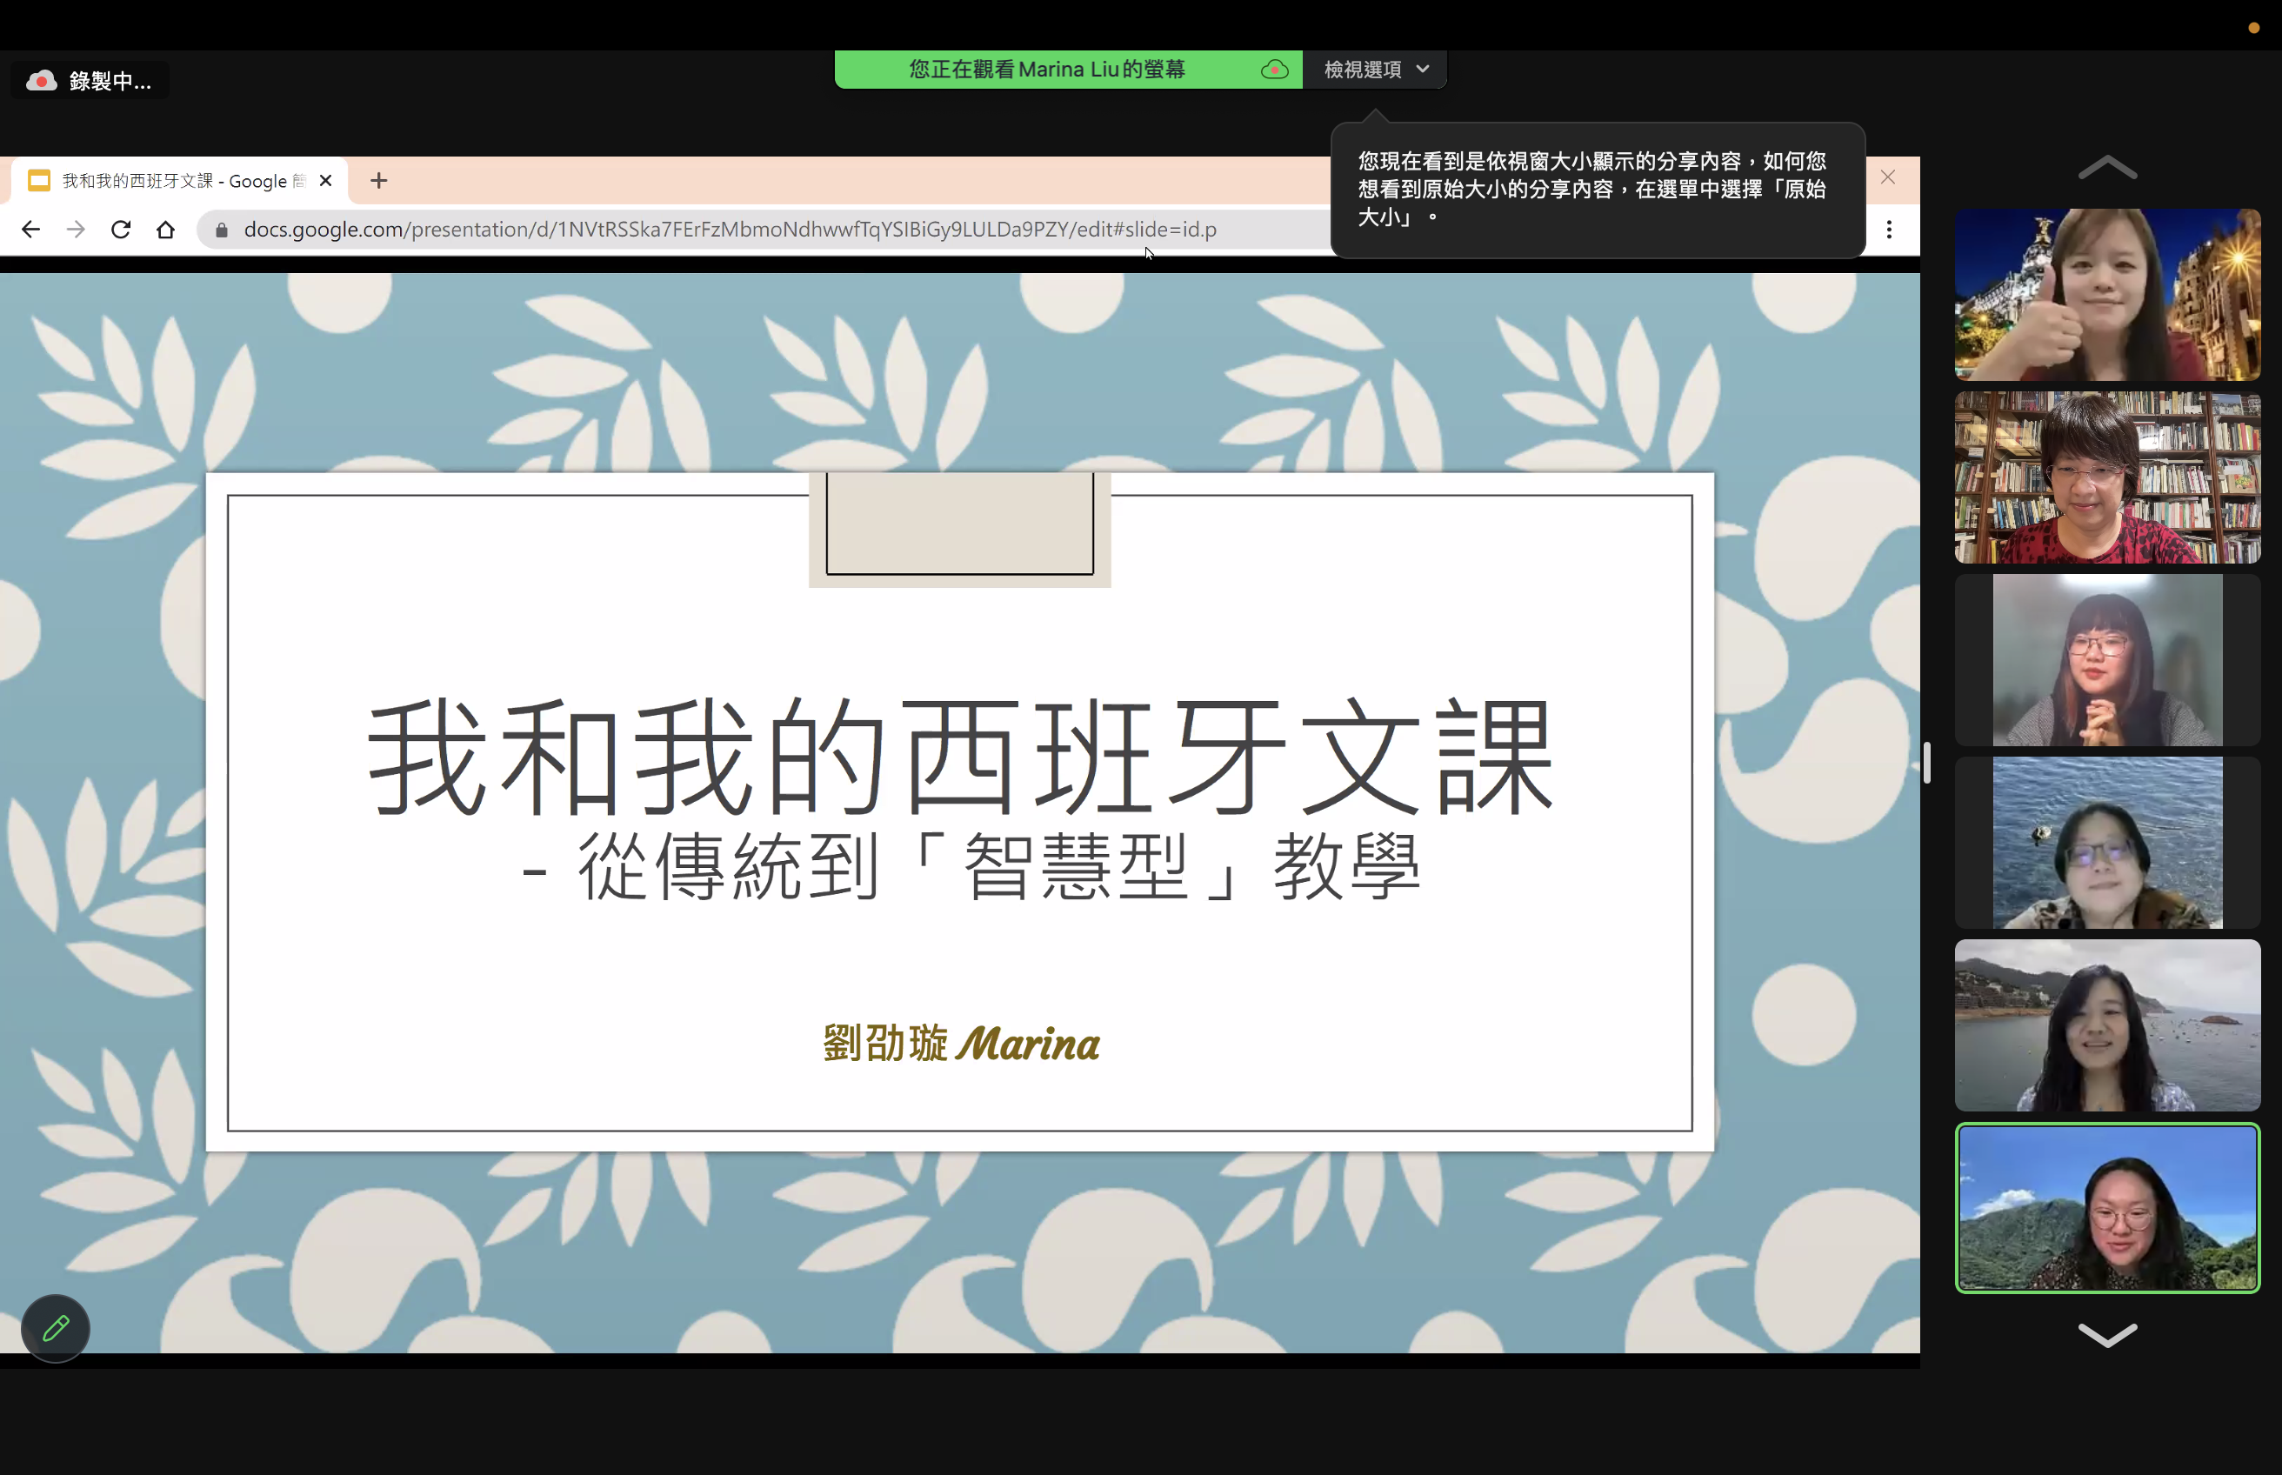Image resolution: width=2282 pixels, height=1475 pixels.
Task: Select the participant with hands clasped thumbnail
Action: [2106, 660]
